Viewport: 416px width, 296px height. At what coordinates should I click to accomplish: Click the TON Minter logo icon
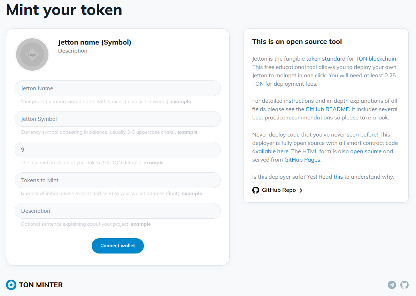click(11, 285)
